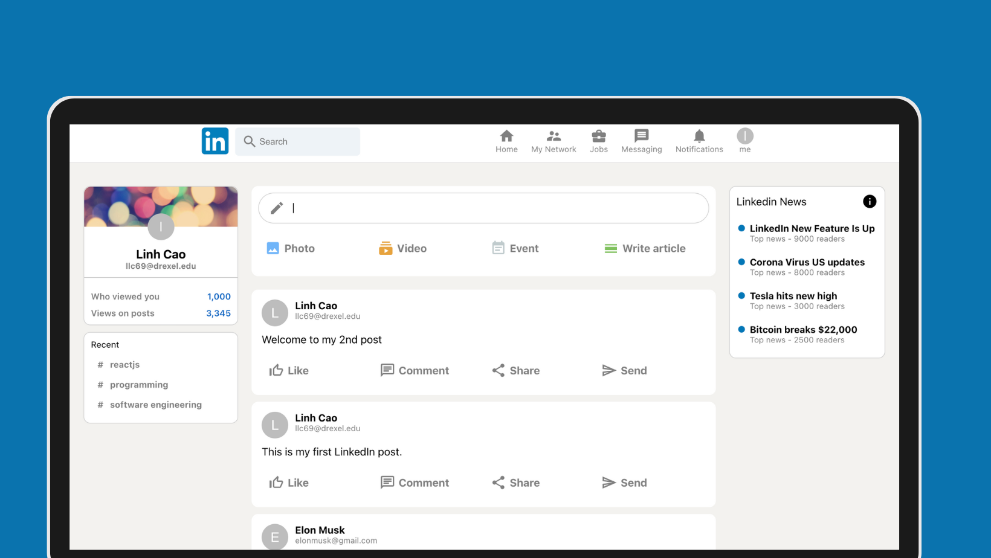Open My Network people icon

tap(554, 136)
